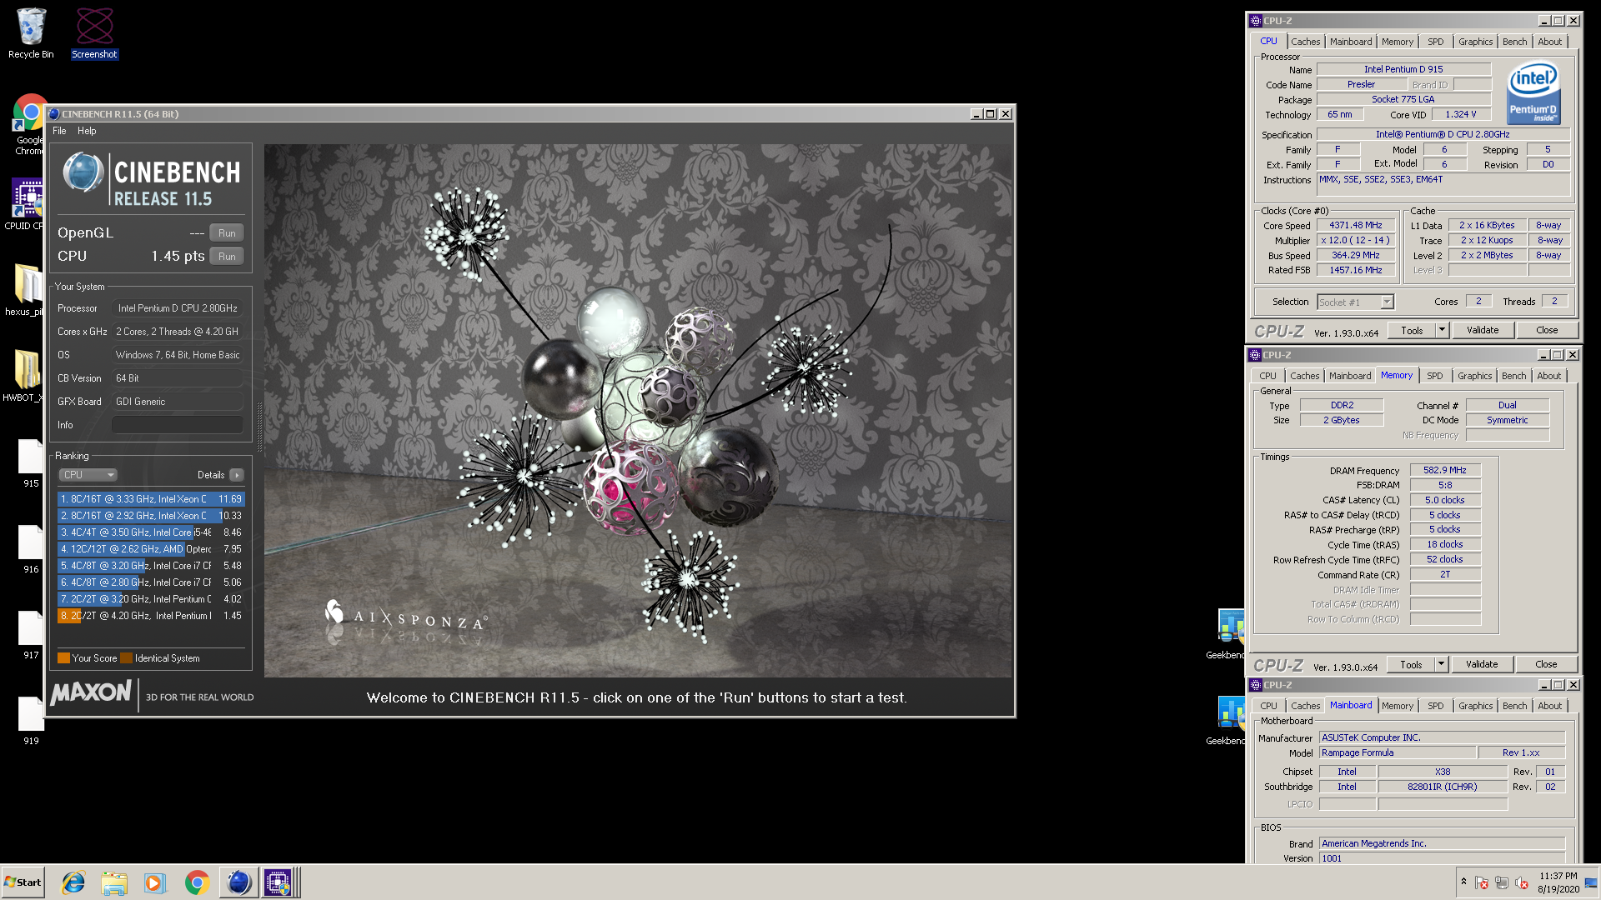Open Windows Media Player from the taskbar

tap(155, 882)
